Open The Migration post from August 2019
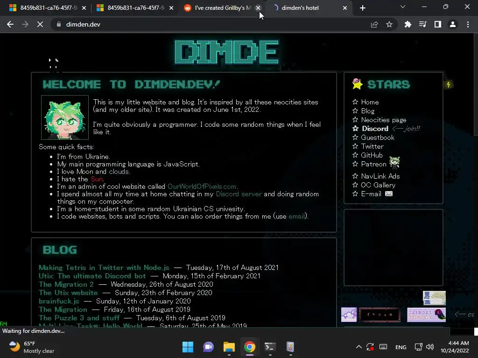 63,310
